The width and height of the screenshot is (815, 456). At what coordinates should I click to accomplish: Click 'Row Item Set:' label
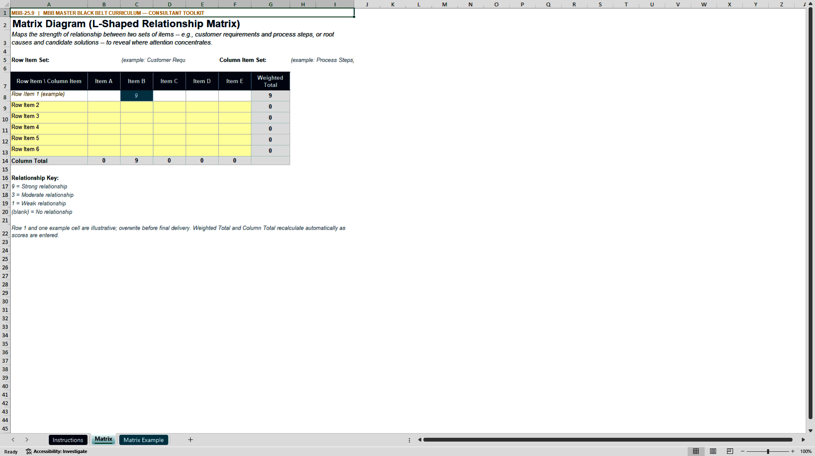(x=31, y=60)
